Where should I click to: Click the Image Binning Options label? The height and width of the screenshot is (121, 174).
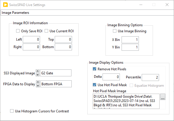(125, 25)
